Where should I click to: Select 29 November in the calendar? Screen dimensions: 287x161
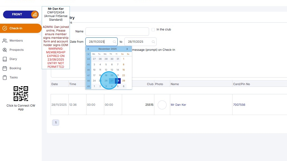pos(123,81)
